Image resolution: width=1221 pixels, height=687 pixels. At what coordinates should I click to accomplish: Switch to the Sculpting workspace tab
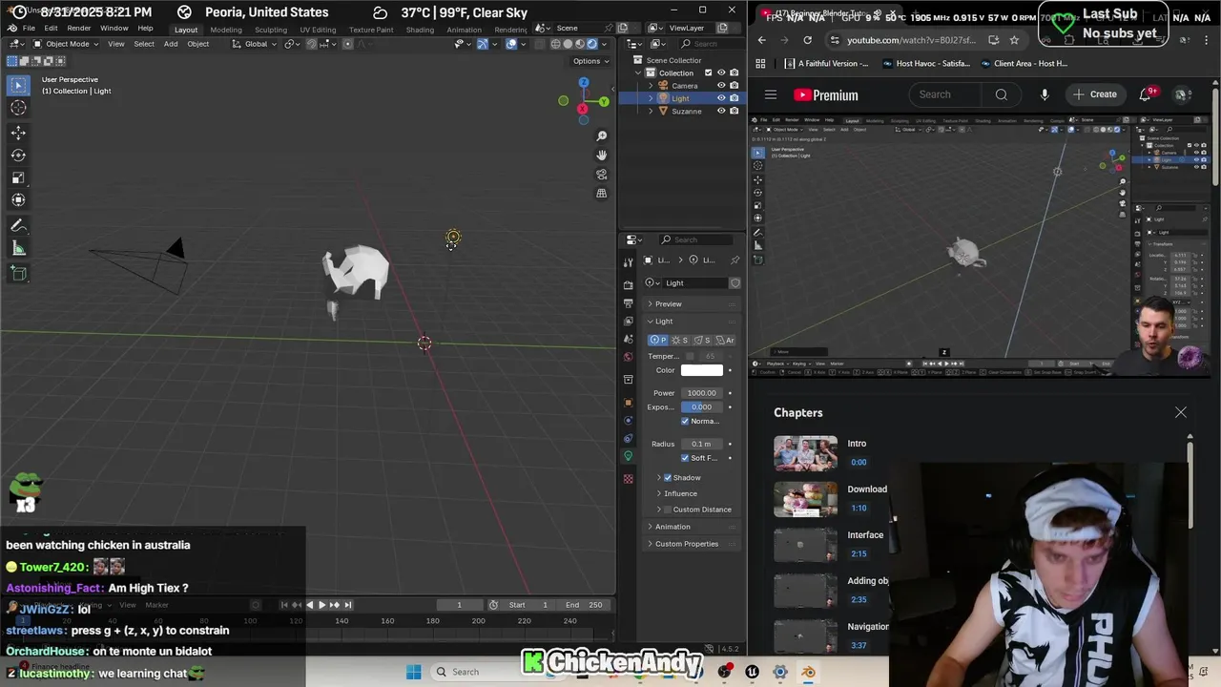coord(271,30)
